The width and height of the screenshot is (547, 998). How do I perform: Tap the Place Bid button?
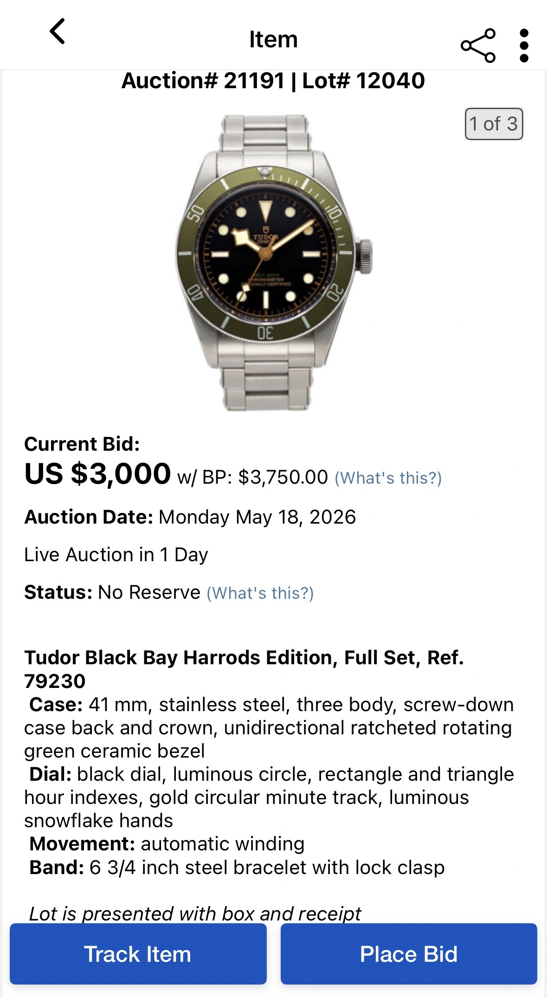[x=409, y=954]
